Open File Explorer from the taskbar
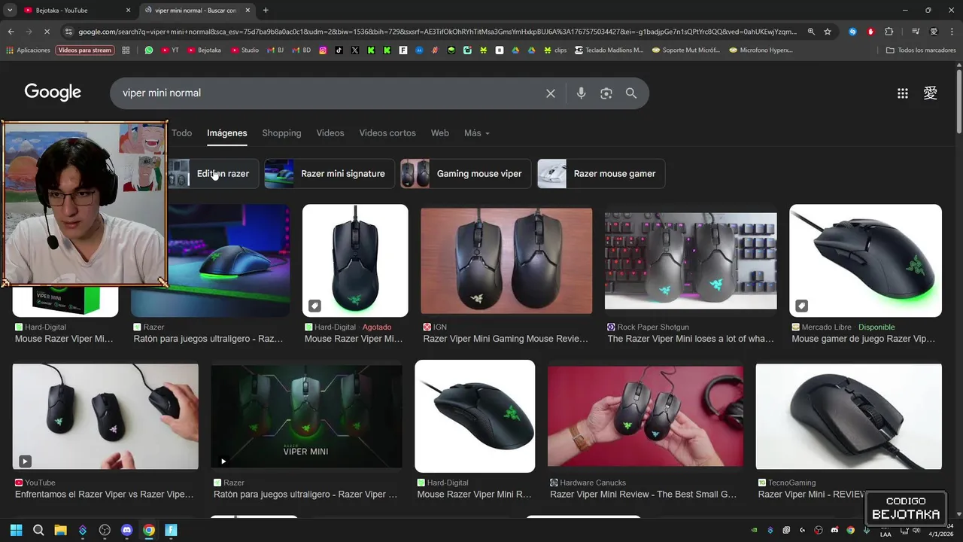 pos(60,530)
